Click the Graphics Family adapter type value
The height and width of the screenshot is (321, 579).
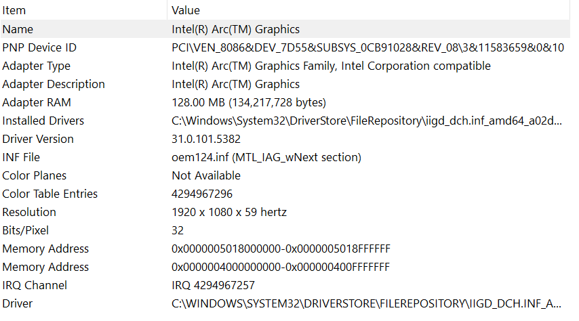coord(332,66)
